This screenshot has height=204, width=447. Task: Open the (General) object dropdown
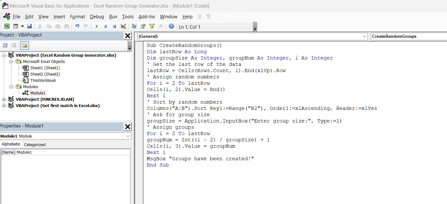pos(365,37)
